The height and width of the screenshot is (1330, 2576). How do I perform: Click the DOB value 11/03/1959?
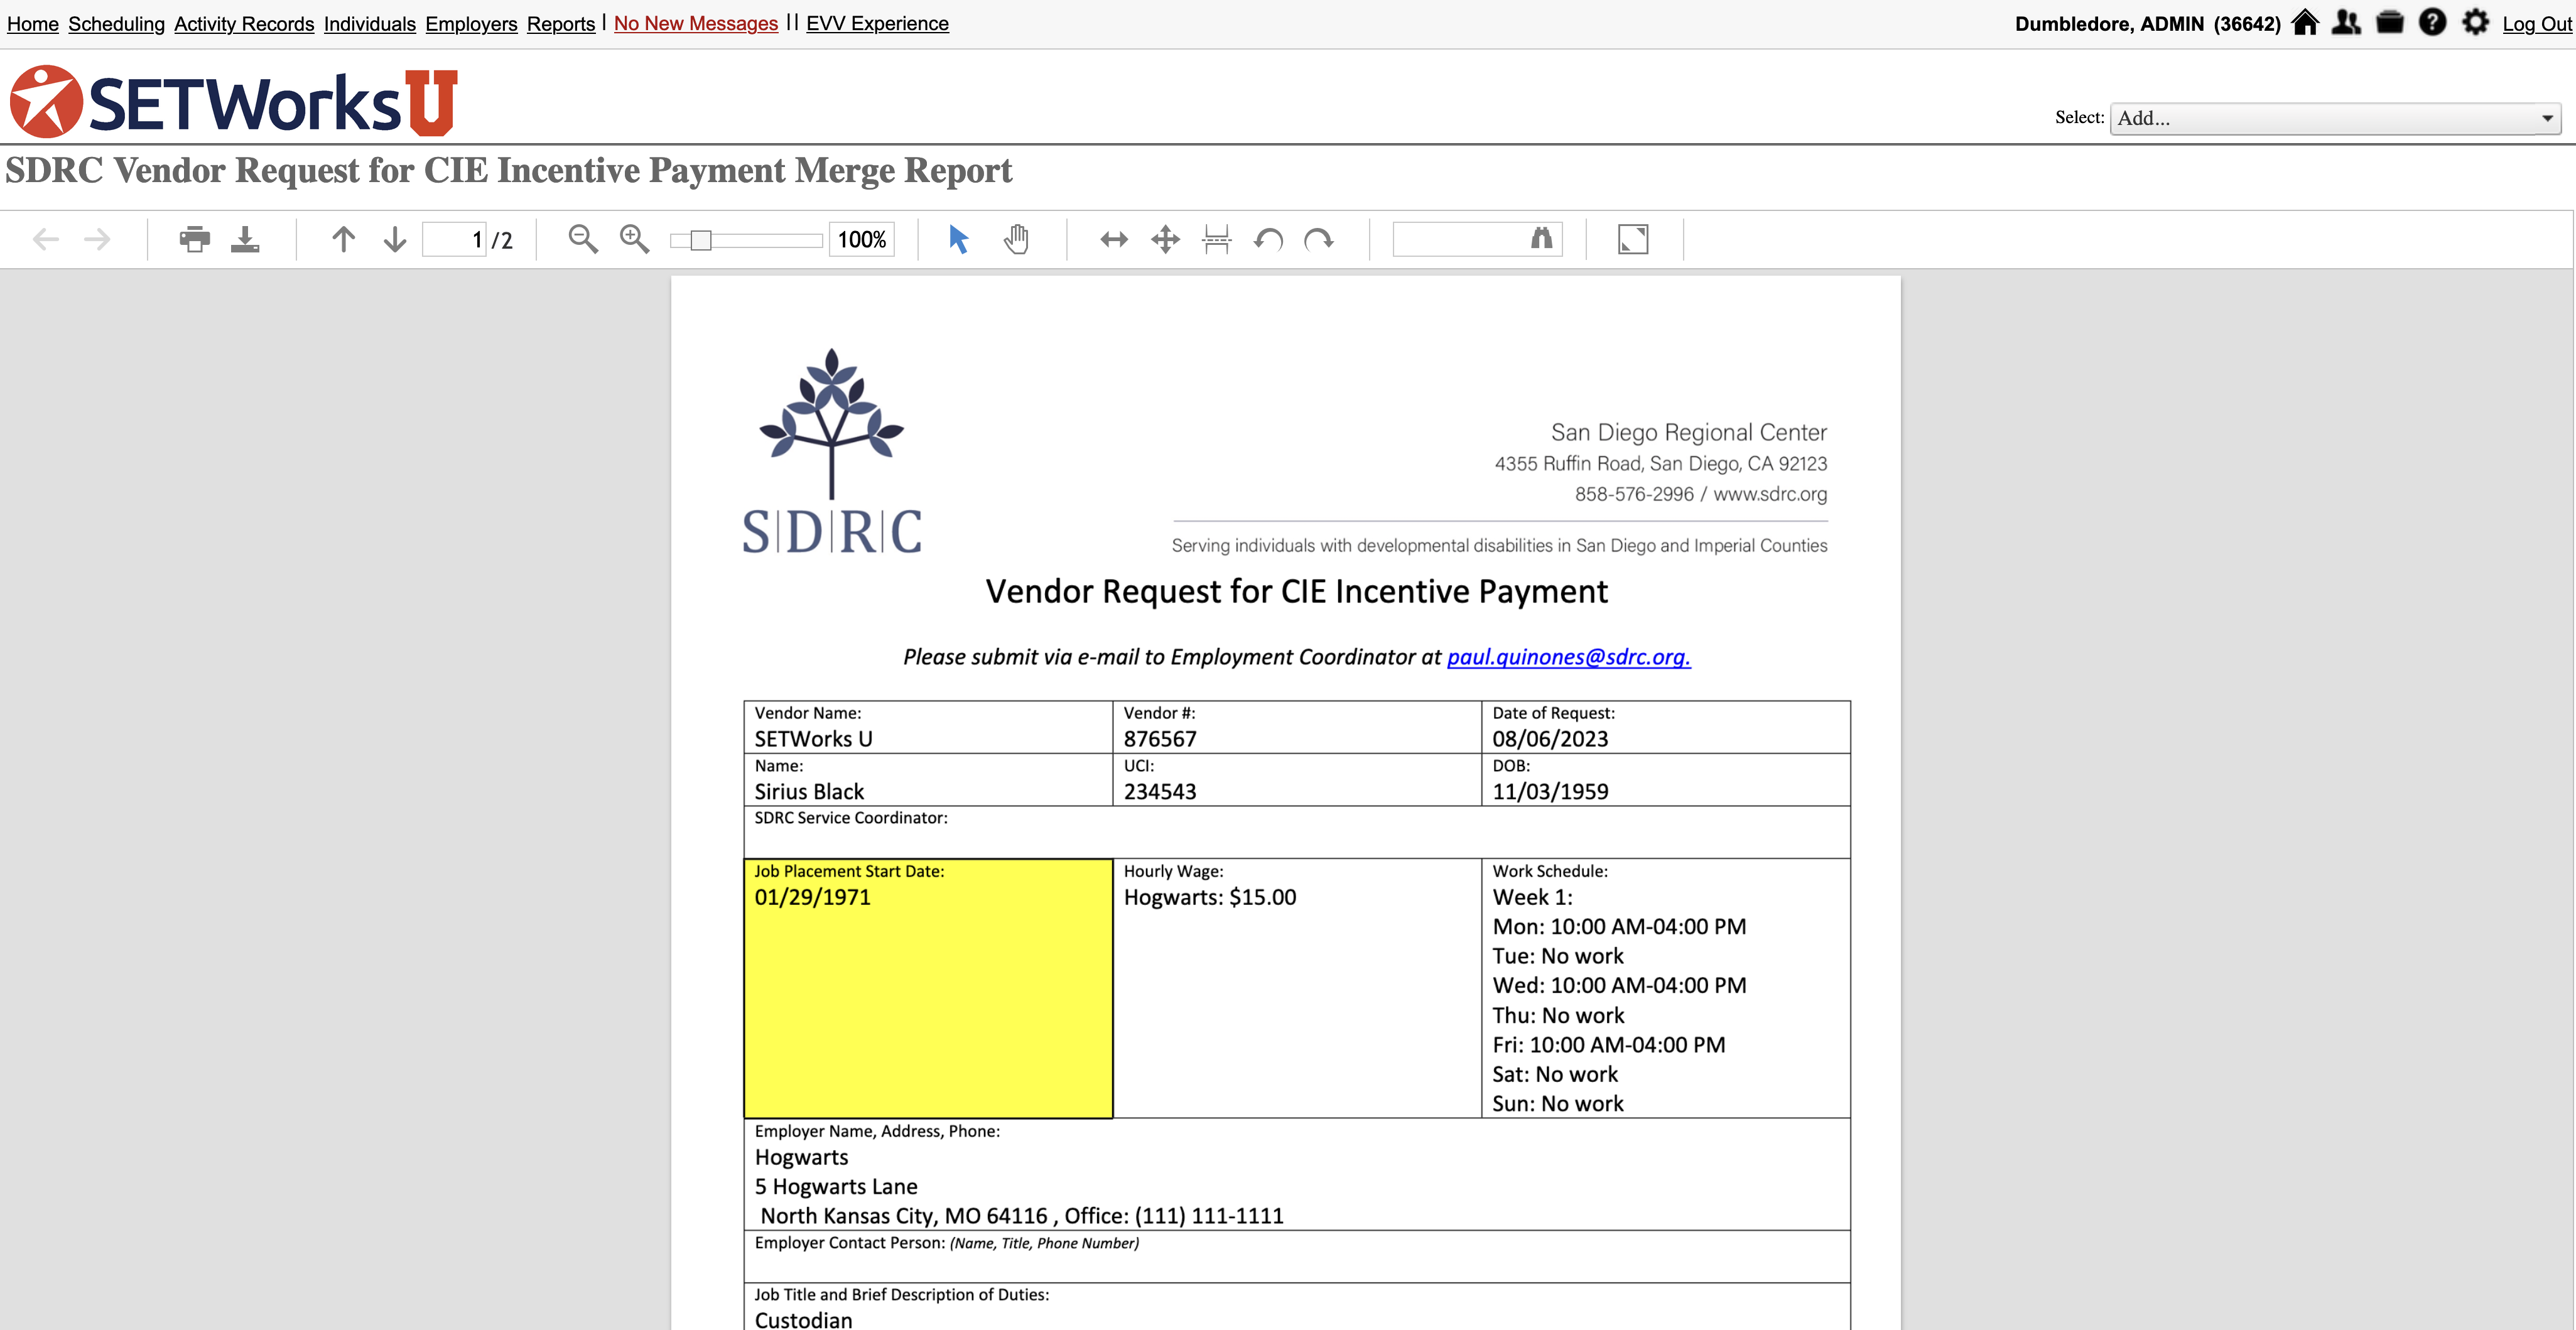(1550, 791)
